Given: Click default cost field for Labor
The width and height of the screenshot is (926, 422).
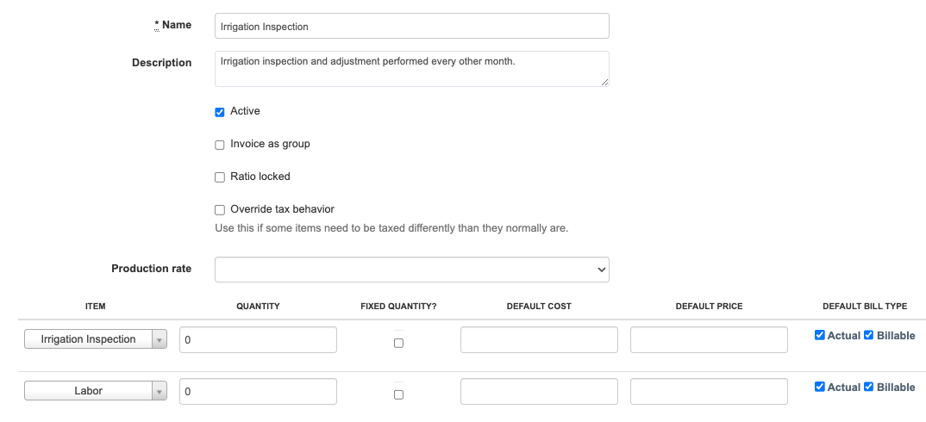Looking at the screenshot, I should [x=539, y=392].
